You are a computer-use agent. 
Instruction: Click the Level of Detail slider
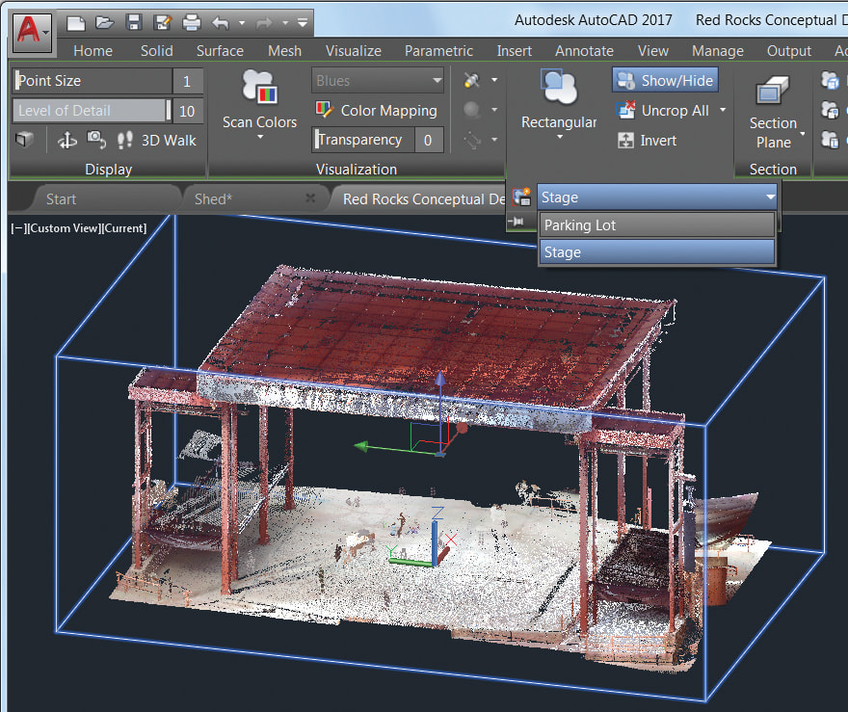92,111
